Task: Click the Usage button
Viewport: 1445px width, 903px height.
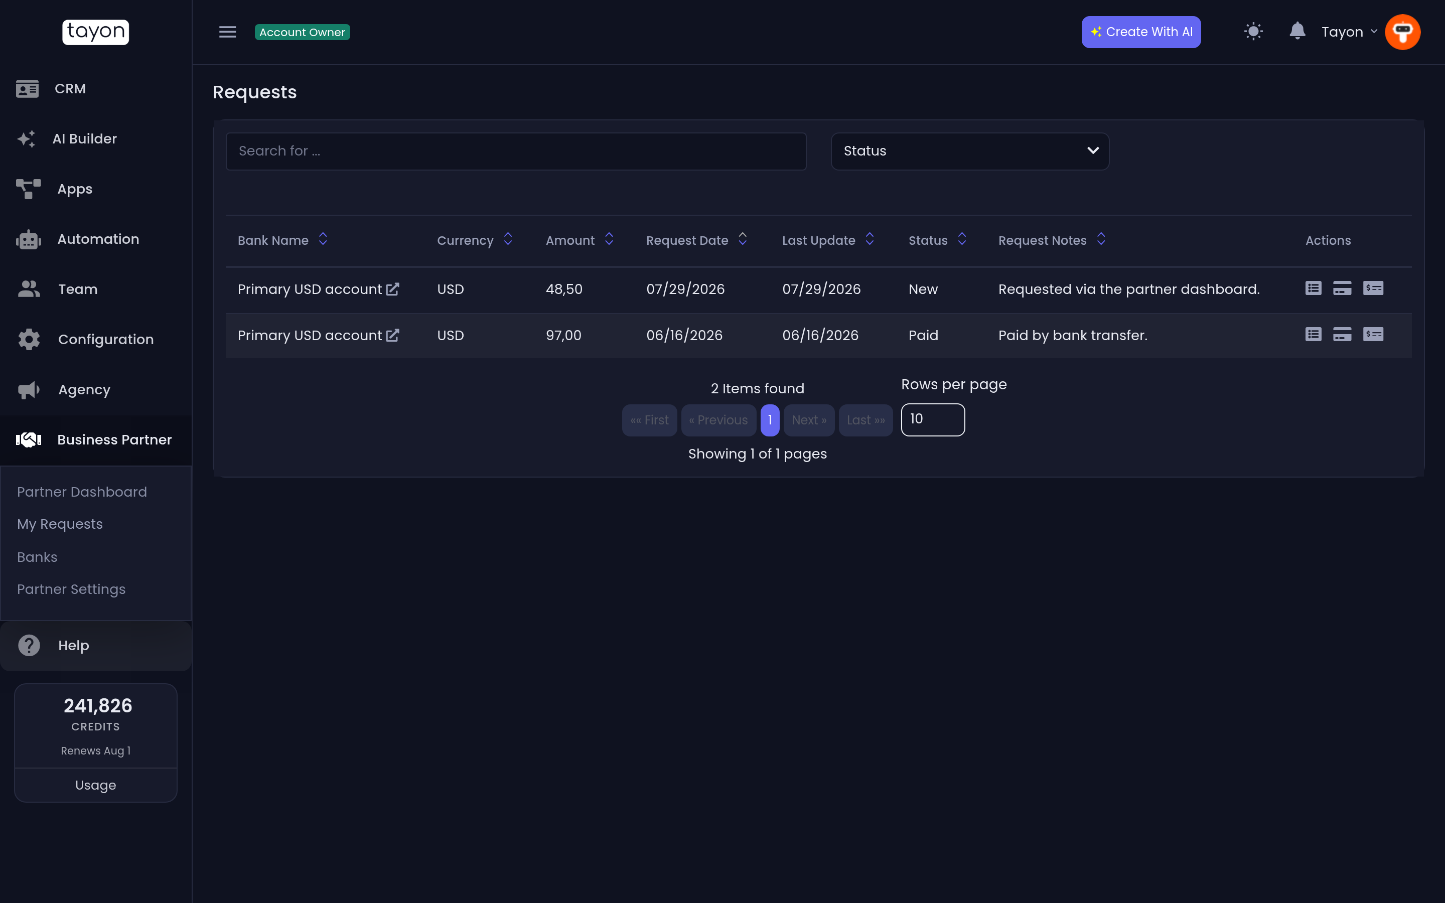Action: pos(95,785)
